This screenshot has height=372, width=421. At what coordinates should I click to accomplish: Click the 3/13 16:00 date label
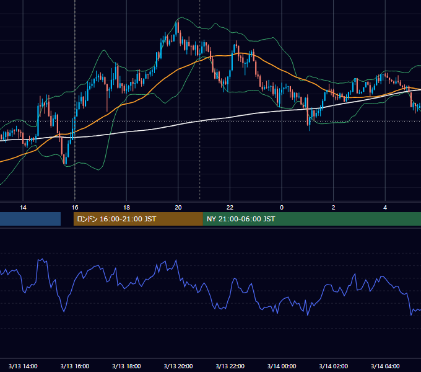pyautogui.click(x=75, y=366)
